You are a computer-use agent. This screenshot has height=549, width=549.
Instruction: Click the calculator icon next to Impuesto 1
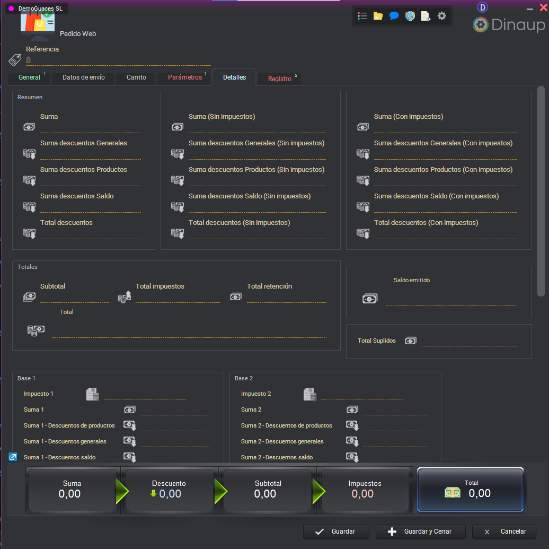tap(93, 394)
